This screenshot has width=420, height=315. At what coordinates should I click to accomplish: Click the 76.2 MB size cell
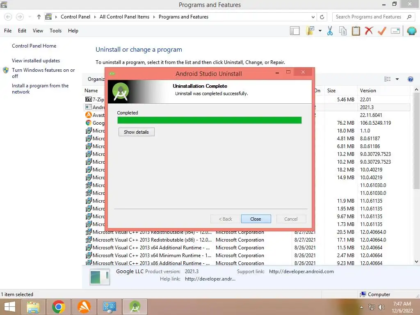coord(345,123)
